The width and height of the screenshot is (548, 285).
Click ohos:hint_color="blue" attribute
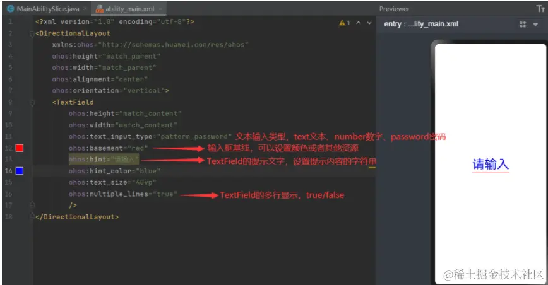[x=115, y=171]
